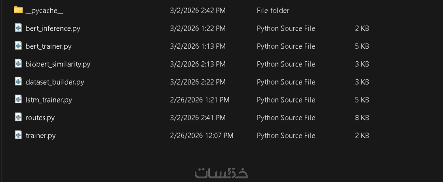The width and height of the screenshot is (443, 182).
Task: Select the routes.py filename
Action: [40, 118]
